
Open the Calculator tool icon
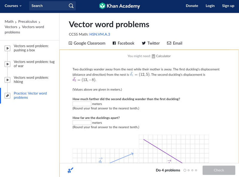(x=153, y=56)
